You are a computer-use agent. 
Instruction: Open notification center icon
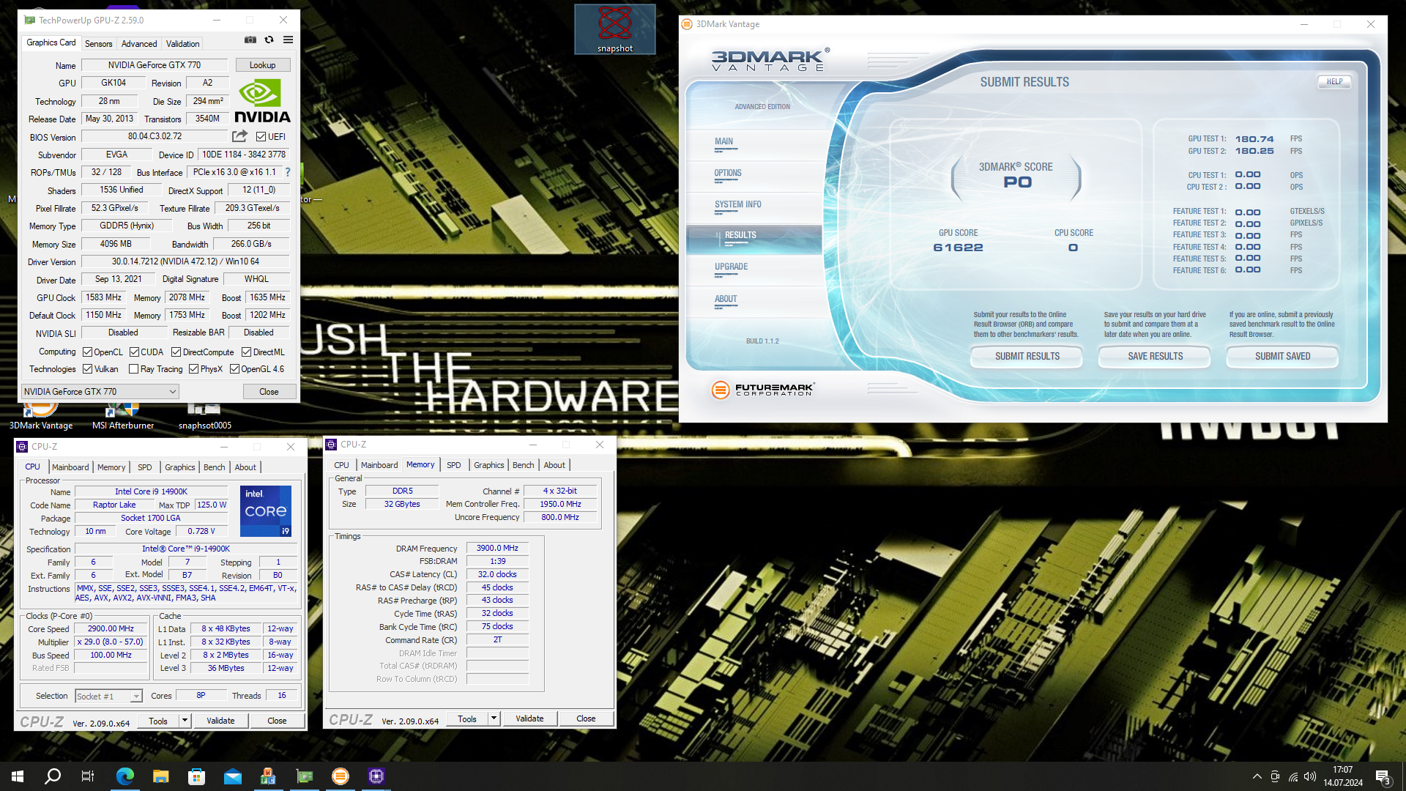tap(1383, 776)
